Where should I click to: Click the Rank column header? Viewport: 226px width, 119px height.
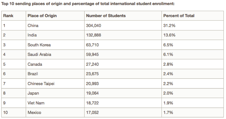point(8,16)
